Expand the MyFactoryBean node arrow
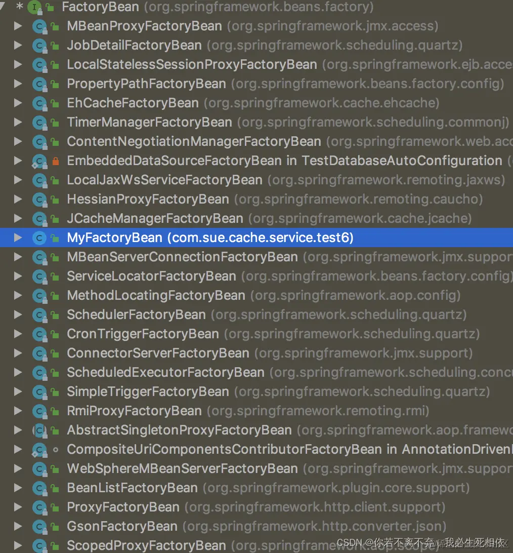 (x=18, y=238)
